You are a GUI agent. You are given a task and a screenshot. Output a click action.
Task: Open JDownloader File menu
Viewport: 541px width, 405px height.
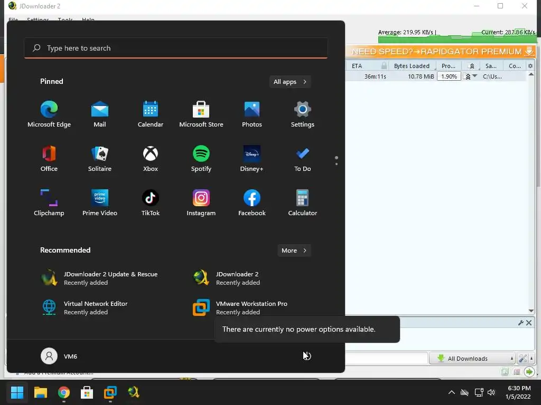click(x=13, y=20)
